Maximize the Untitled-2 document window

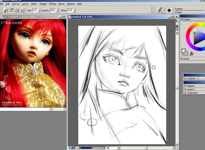point(173,17)
